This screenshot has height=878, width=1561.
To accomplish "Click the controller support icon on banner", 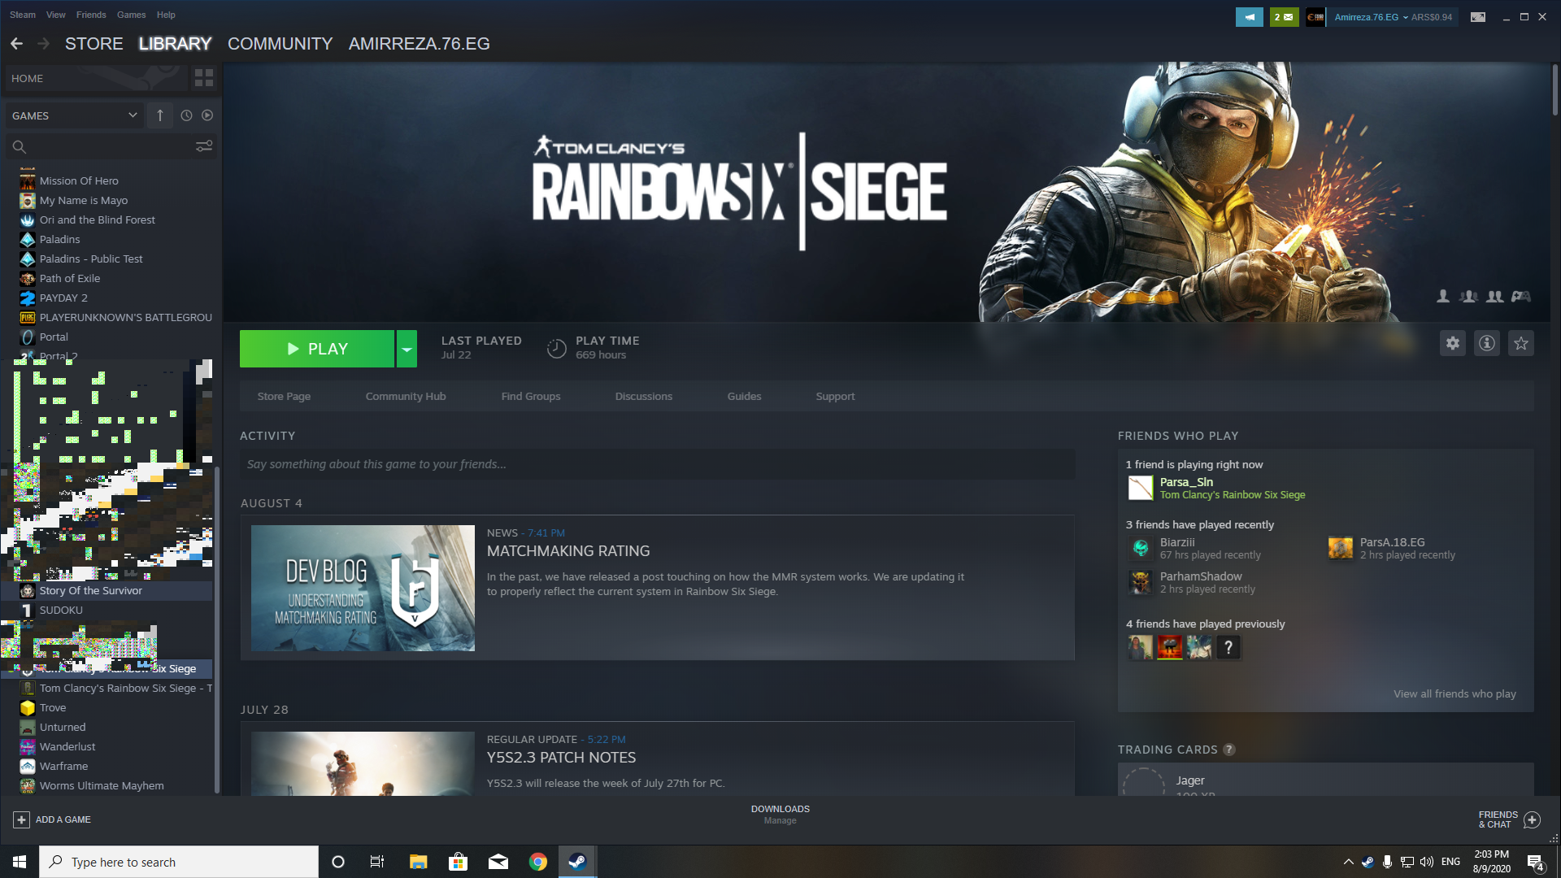I will pos(1521,297).
